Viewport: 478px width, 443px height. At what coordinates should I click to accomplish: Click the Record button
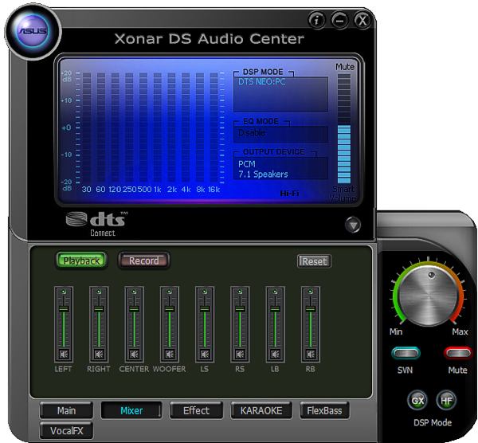[x=143, y=261]
